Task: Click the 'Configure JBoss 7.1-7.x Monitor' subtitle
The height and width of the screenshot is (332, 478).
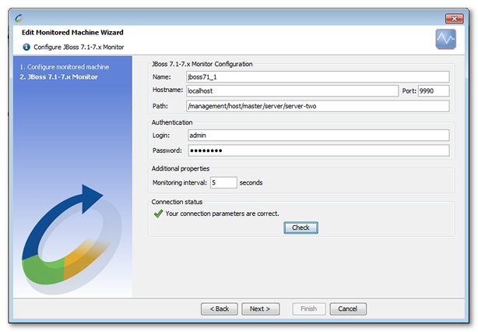Action: click(x=79, y=47)
